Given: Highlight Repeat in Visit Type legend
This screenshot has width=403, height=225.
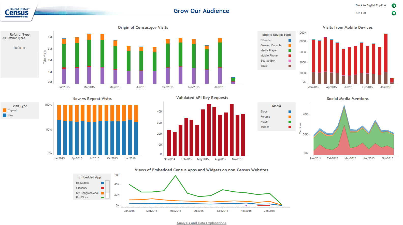Looking at the screenshot, I should 12,110.
